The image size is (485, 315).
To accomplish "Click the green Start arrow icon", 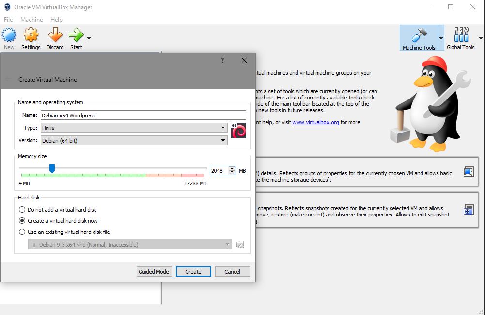I will (76, 34).
